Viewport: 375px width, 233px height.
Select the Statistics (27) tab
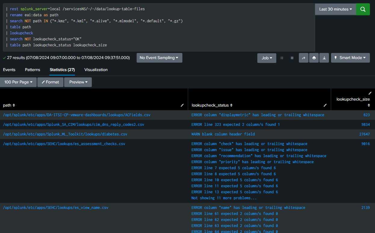(x=62, y=70)
